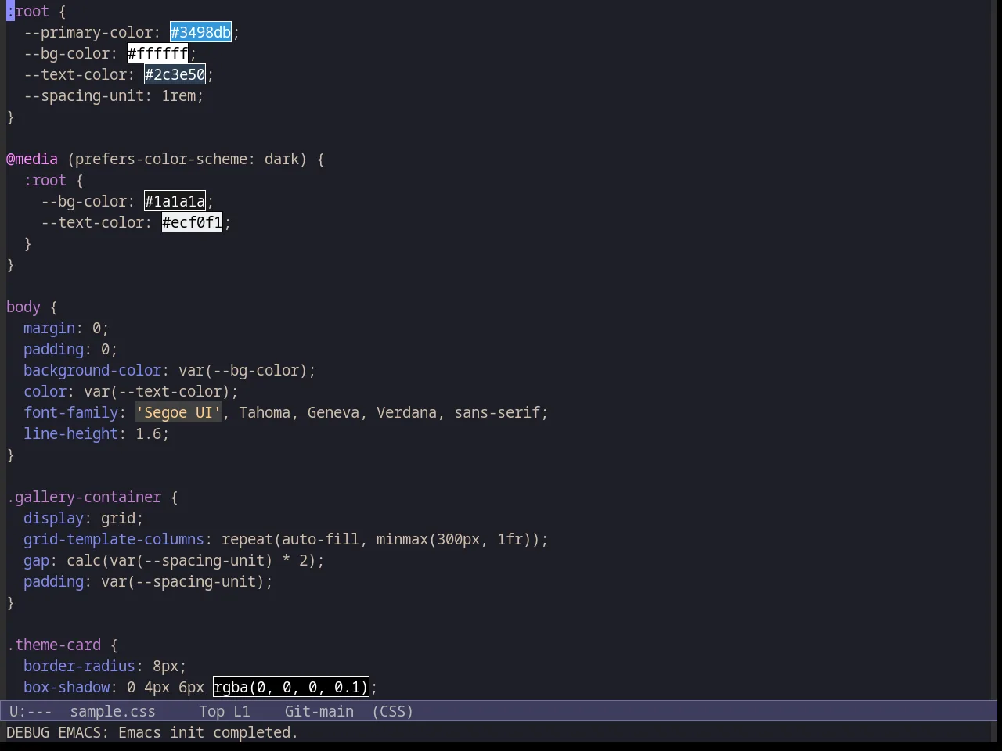Click the 'body' selector
1002x751 pixels.
23,307
